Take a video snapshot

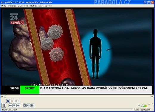[8, 101]
